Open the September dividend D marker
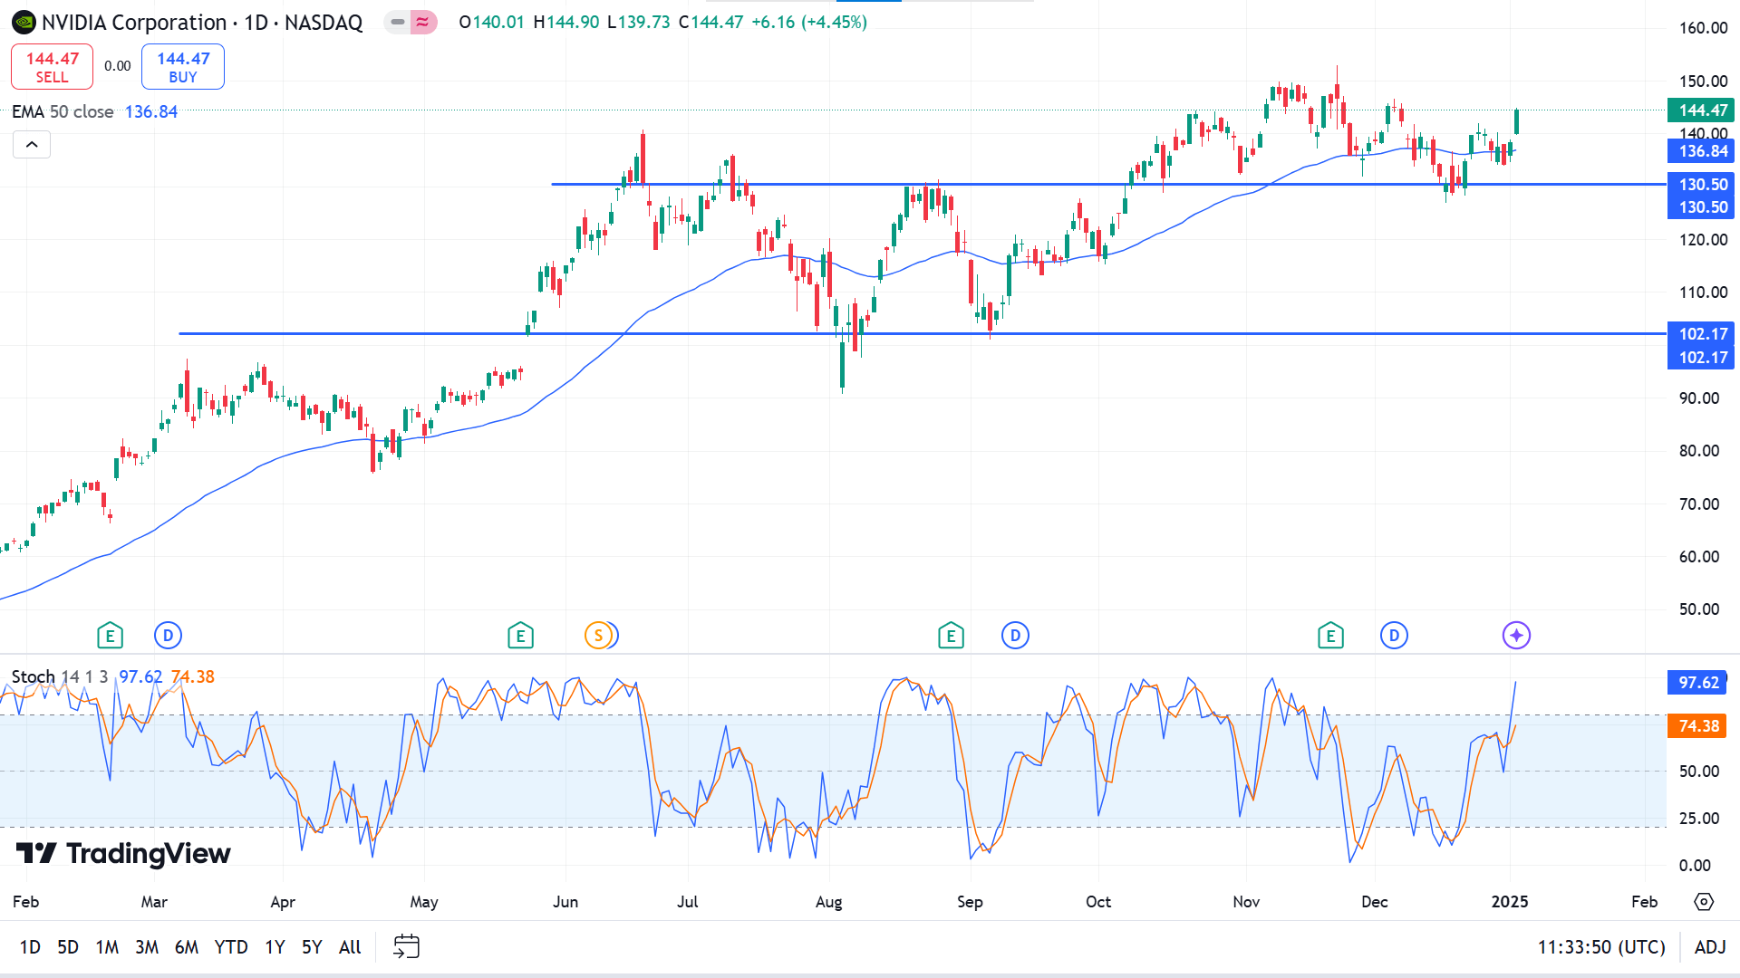Viewport: 1740px width, 978px height. (x=1015, y=636)
